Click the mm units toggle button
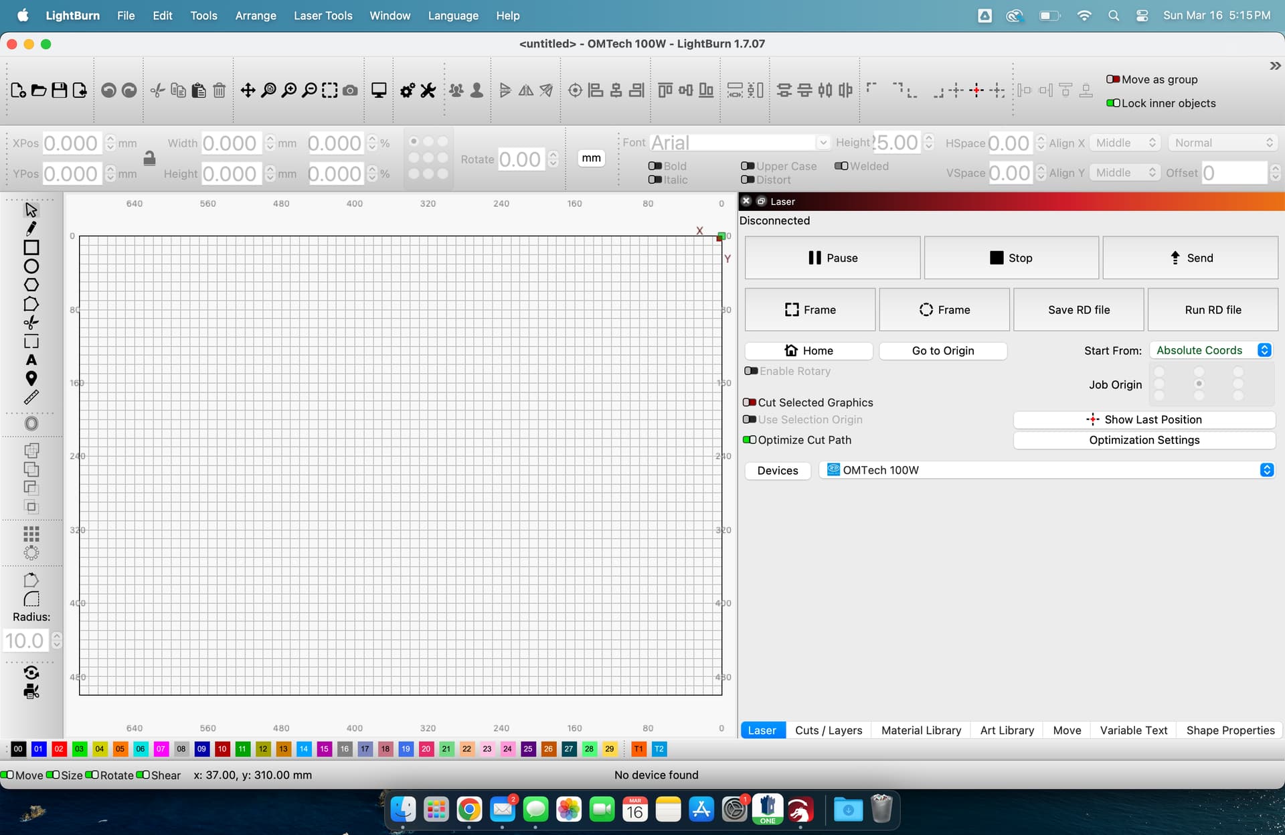Screen dimensions: 1285x835 pyautogui.click(x=591, y=158)
